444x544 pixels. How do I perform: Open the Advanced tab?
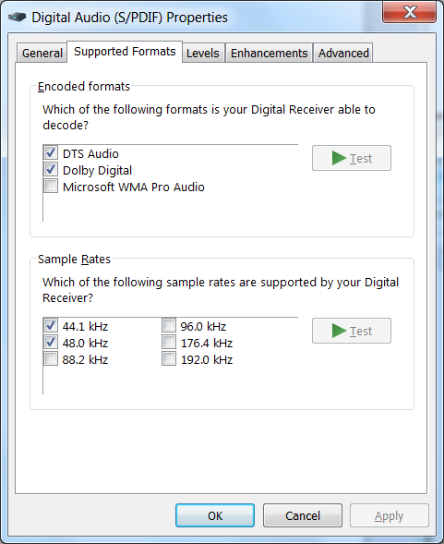click(343, 53)
